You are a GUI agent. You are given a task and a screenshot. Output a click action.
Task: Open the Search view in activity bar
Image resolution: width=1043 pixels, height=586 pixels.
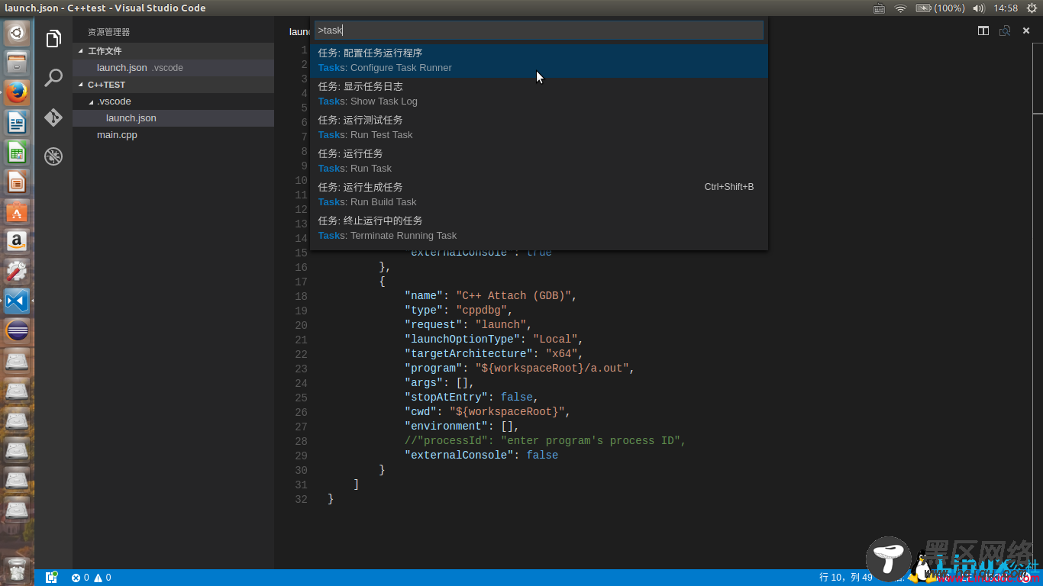point(53,78)
